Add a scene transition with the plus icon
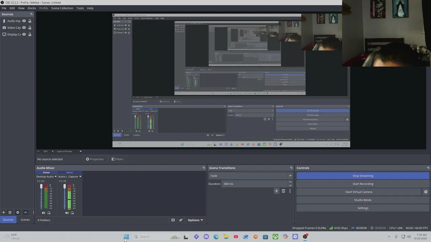This screenshot has height=242, width=431. coord(276,191)
